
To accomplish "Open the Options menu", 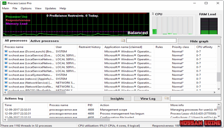I will tap(26, 8).
